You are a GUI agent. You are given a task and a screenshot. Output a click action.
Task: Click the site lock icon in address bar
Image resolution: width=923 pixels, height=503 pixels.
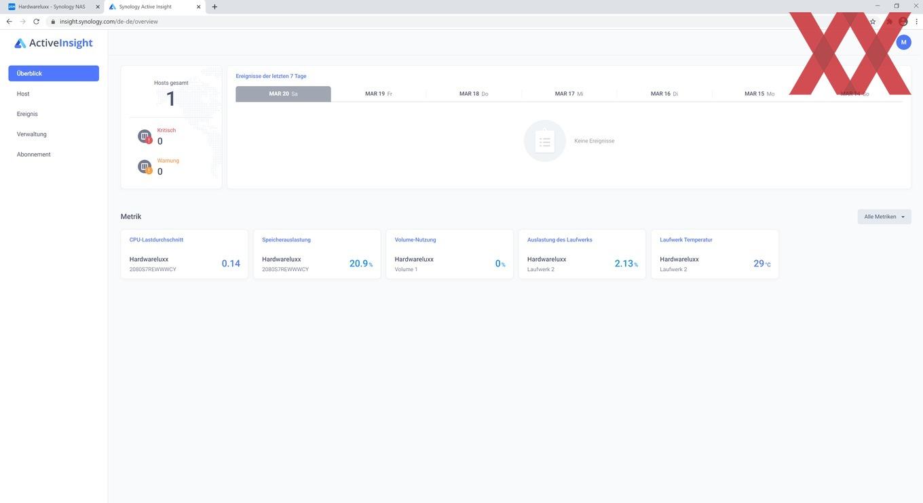coord(53,21)
